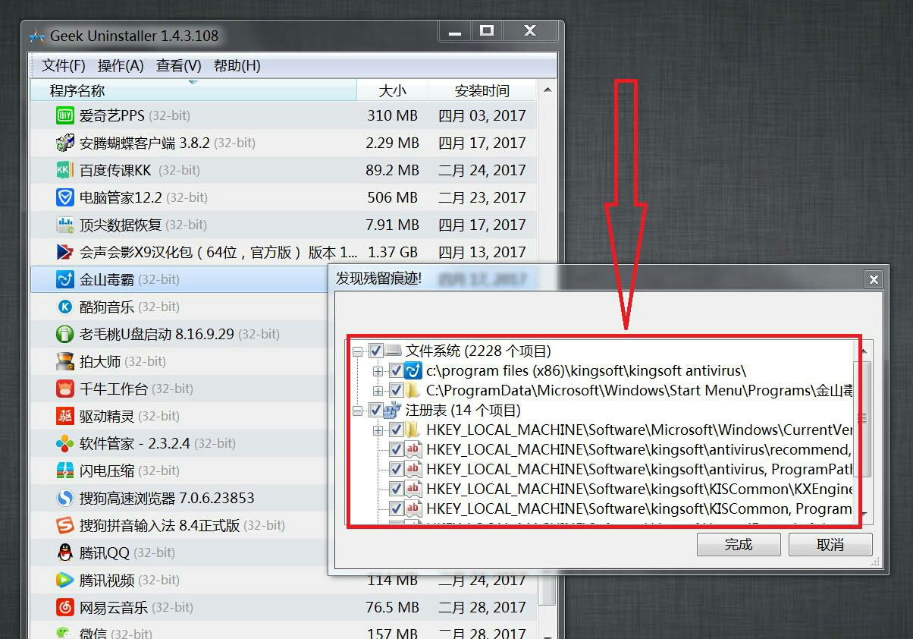Collapse the 注册表 tree node
Viewport: 913px width, 639px height.
pos(358,410)
